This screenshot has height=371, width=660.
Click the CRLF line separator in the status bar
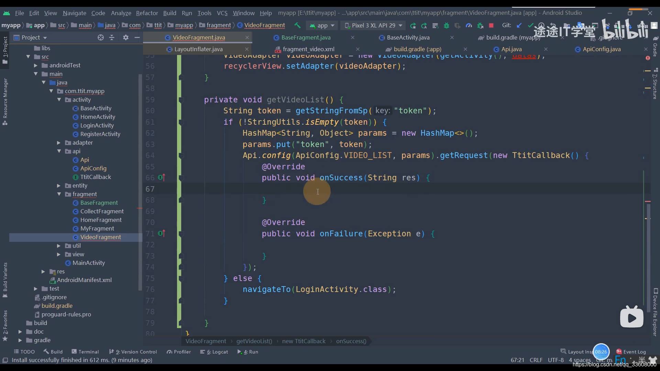(536, 360)
